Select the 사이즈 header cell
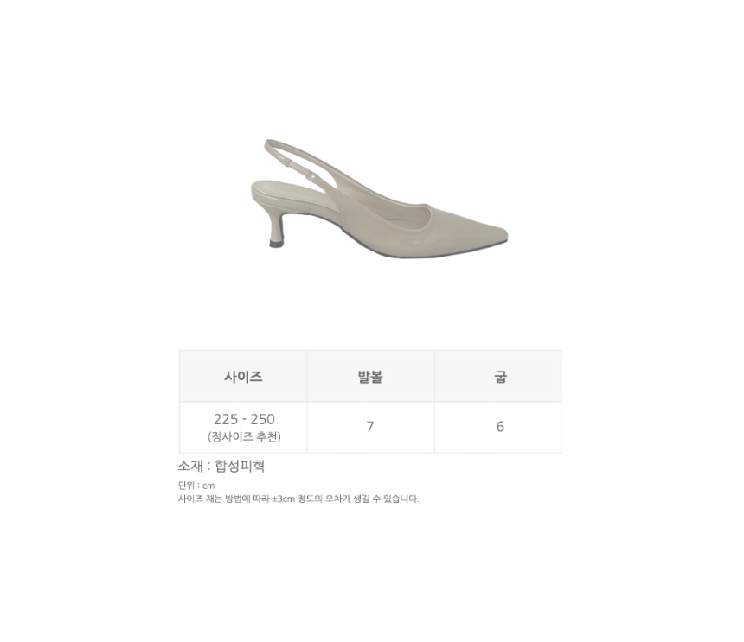The width and height of the screenshot is (744, 642). pos(243,376)
